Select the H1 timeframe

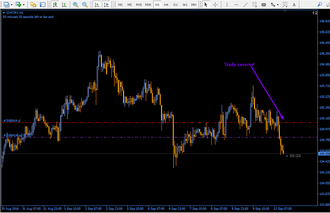(x=157, y=5)
